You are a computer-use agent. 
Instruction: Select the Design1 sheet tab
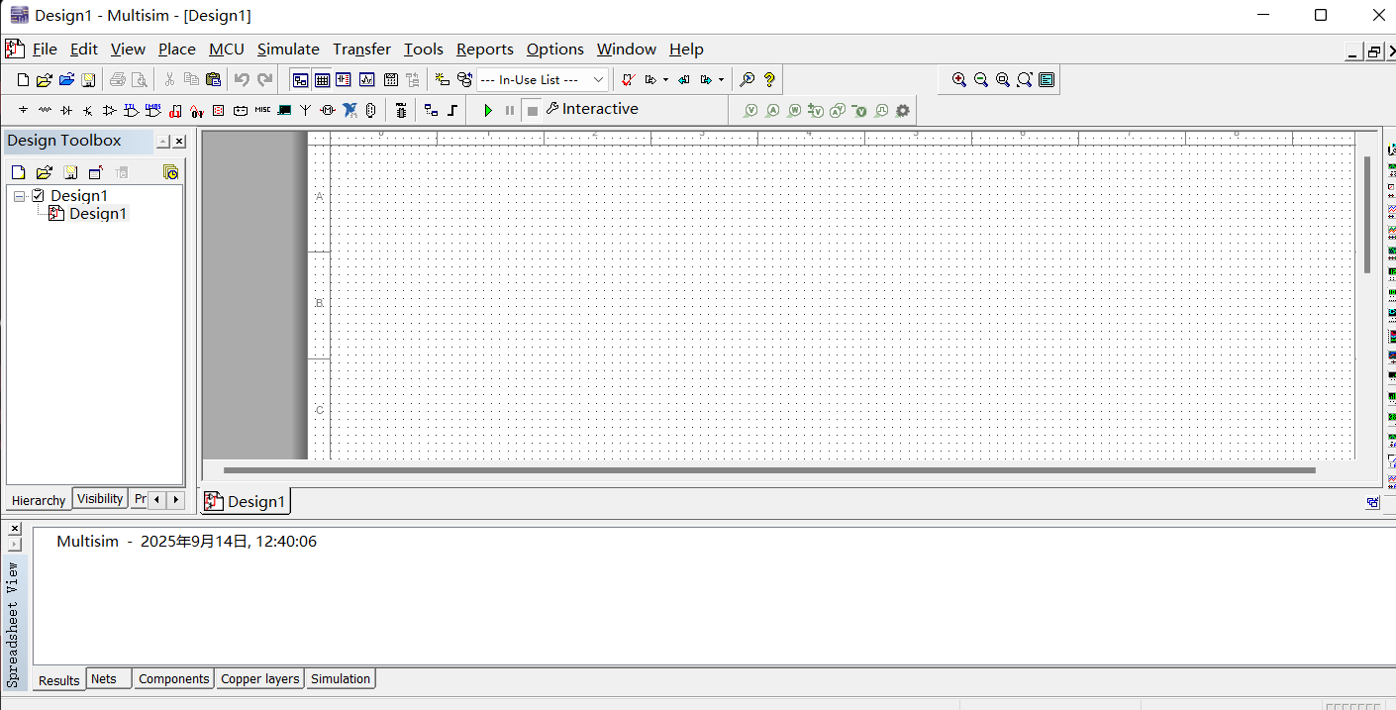[x=246, y=501]
